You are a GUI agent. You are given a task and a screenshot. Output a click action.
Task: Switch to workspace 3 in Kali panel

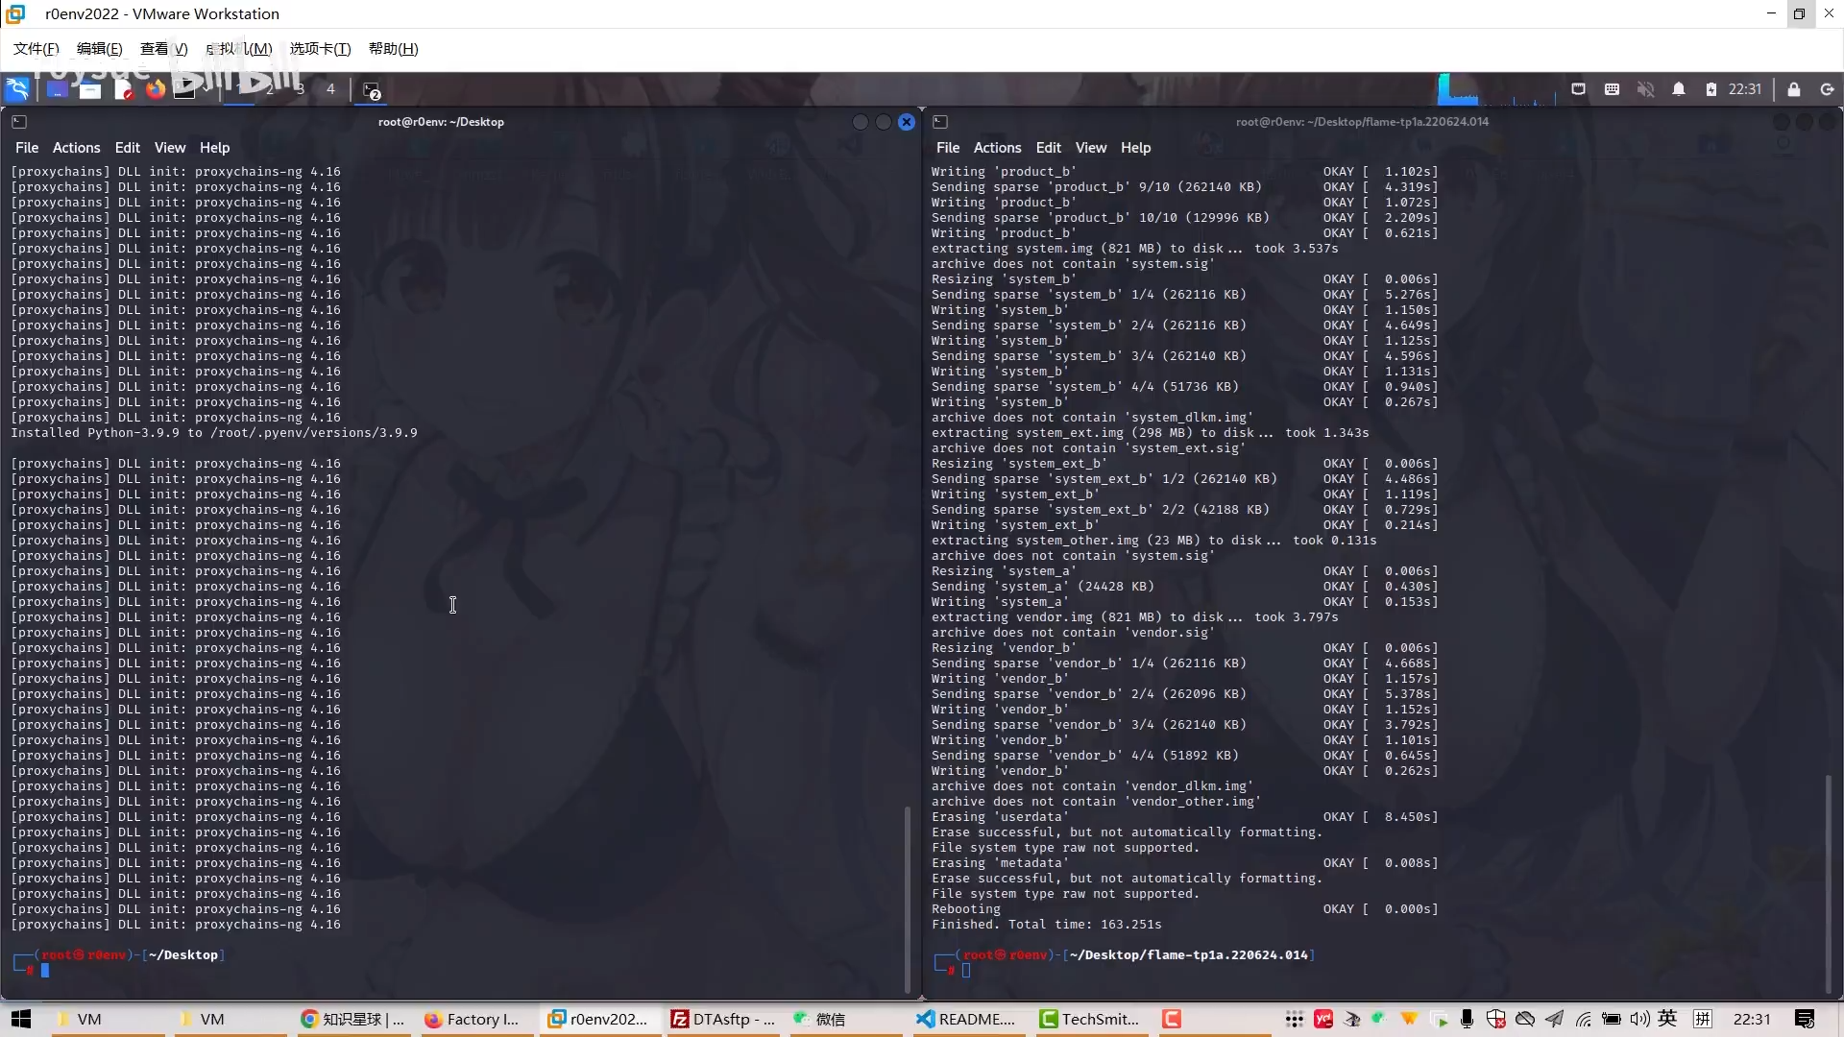[x=300, y=89]
